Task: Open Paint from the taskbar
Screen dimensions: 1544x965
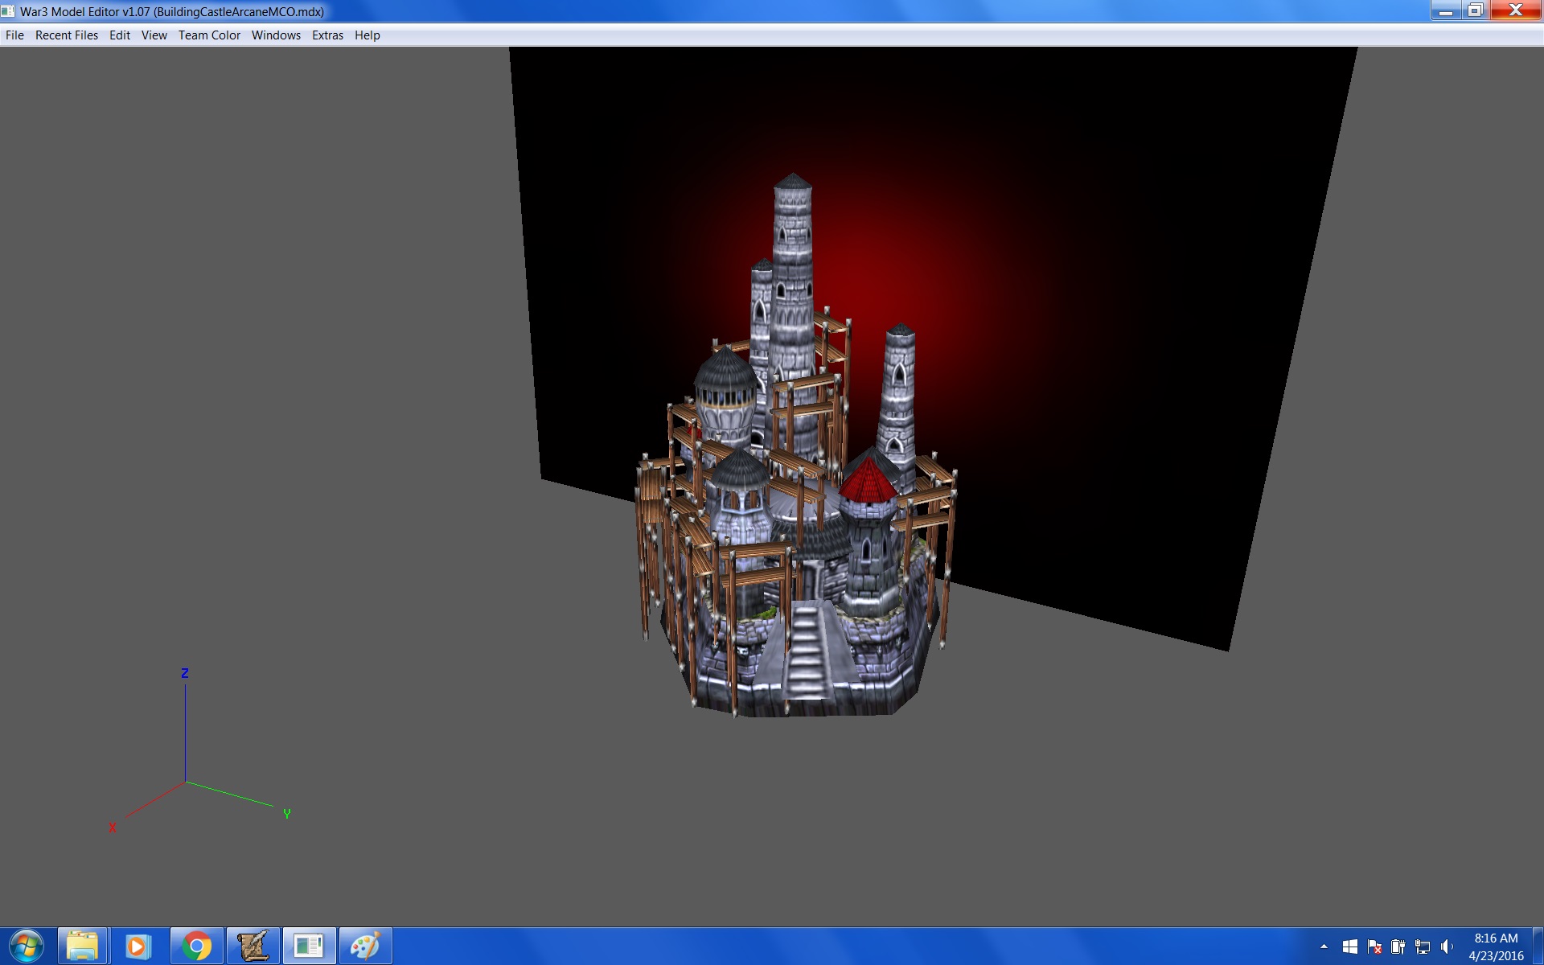Action: tap(365, 947)
